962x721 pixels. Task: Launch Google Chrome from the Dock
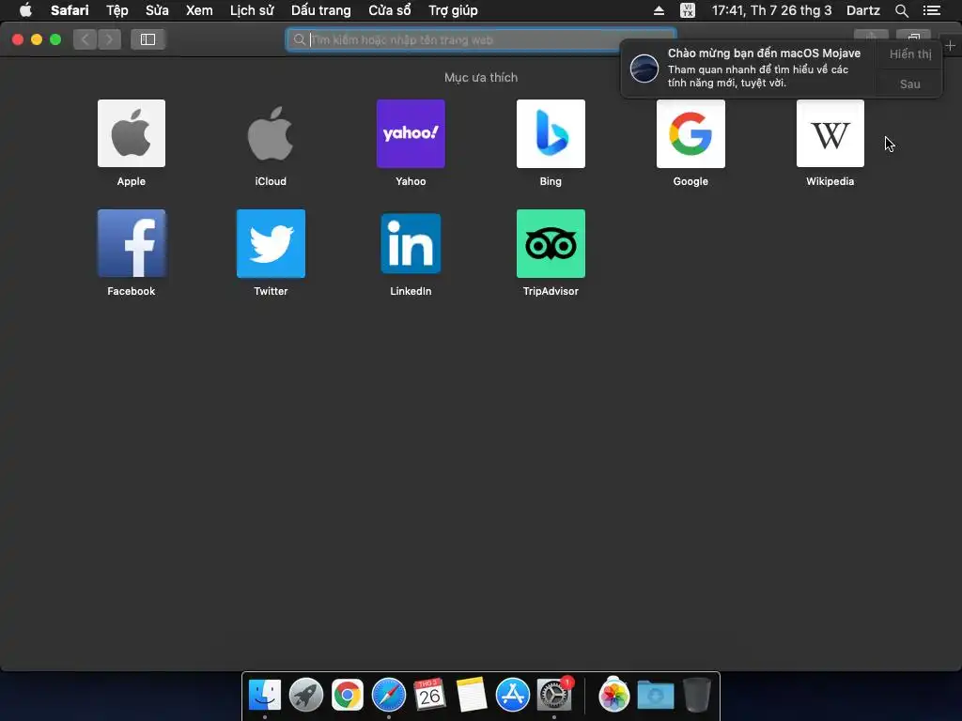(x=348, y=695)
